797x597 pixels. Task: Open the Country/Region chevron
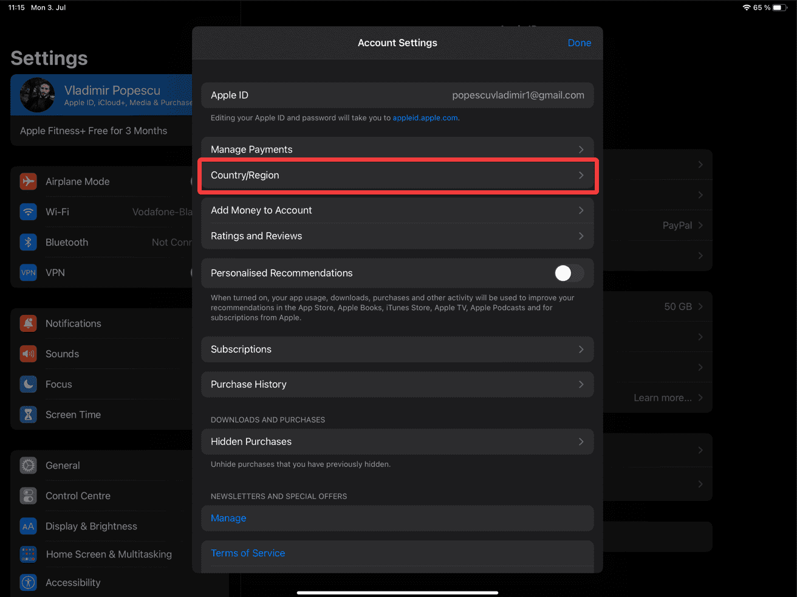click(x=581, y=175)
